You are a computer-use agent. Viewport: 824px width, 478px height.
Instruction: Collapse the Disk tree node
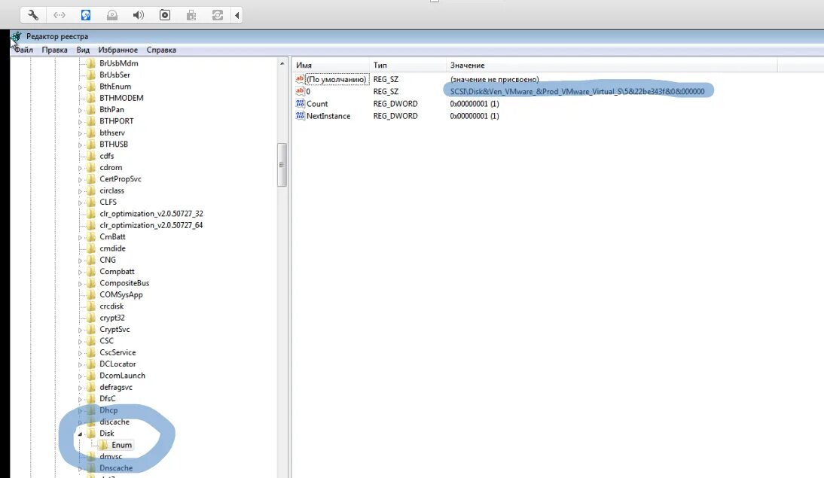click(x=78, y=433)
